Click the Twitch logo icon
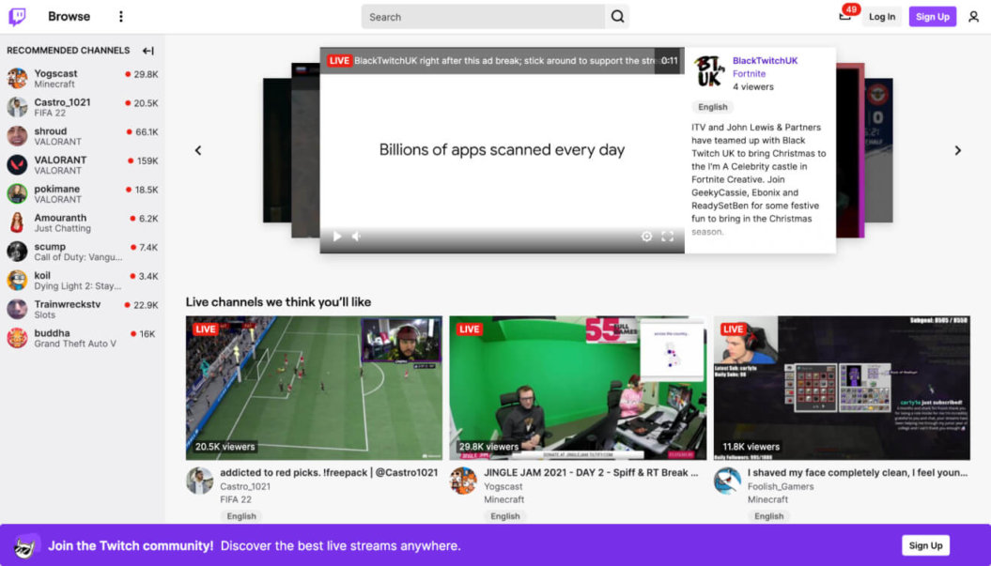The height and width of the screenshot is (566, 991). (x=17, y=16)
